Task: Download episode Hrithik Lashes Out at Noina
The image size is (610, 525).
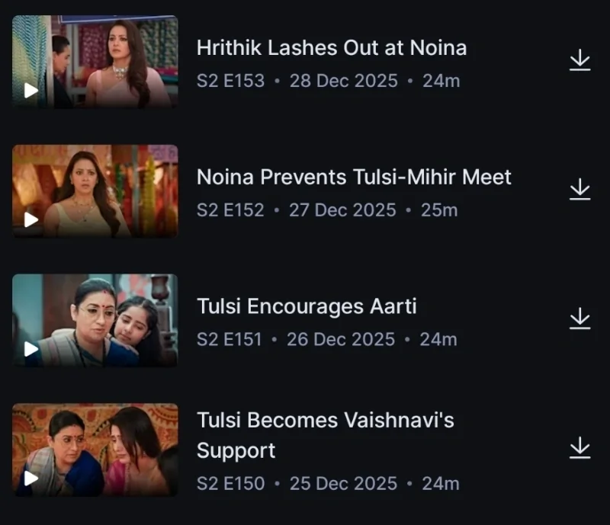Action: [x=580, y=60]
